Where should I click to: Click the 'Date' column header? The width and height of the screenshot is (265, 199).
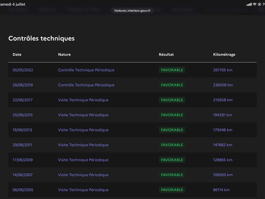point(17,54)
